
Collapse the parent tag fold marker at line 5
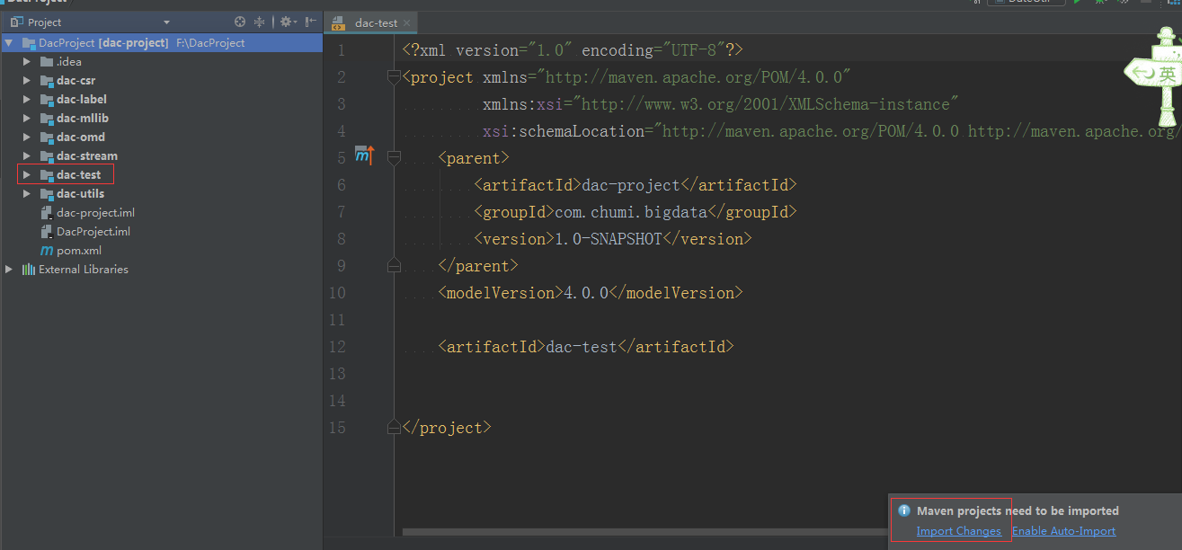[x=393, y=158]
